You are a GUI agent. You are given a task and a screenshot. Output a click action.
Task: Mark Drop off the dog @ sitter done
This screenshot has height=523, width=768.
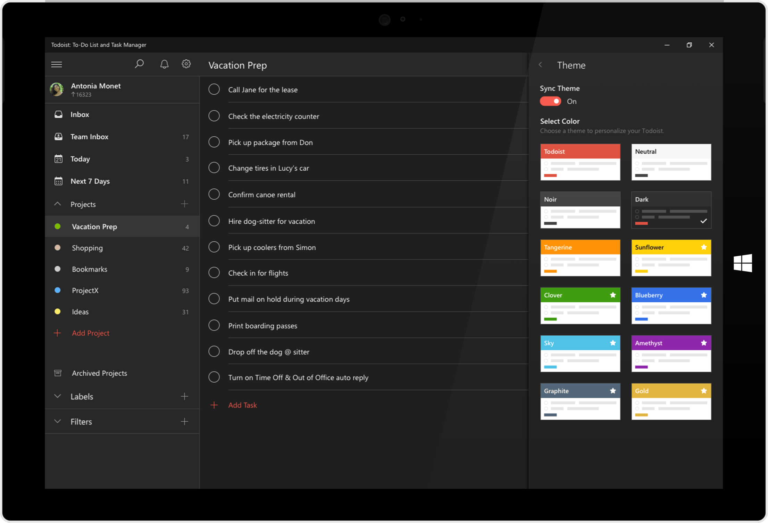click(x=214, y=351)
